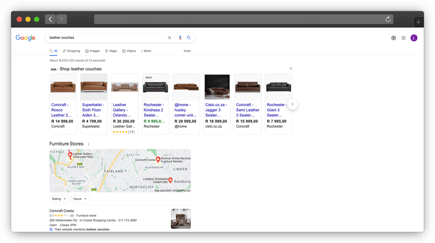
Task: Advance the product carousel with the right chevron
Action: (292, 105)
